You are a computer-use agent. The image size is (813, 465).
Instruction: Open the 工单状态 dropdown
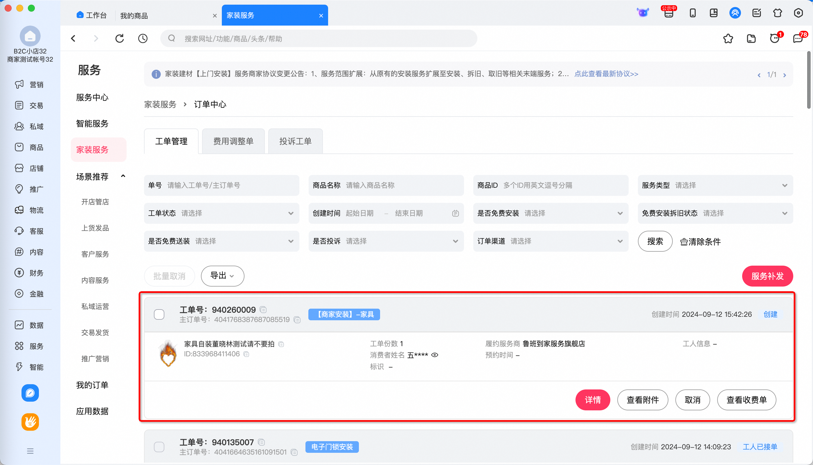click(222, 213)
